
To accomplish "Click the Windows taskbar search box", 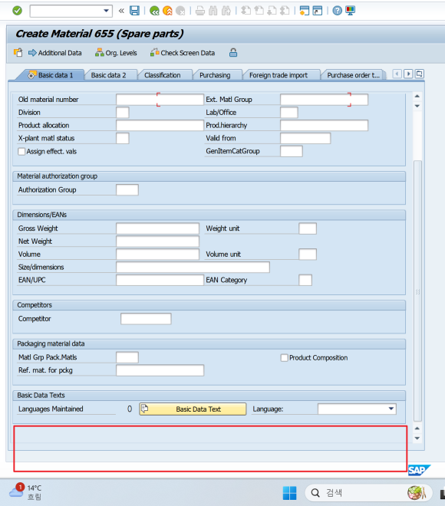I will 368,493.
